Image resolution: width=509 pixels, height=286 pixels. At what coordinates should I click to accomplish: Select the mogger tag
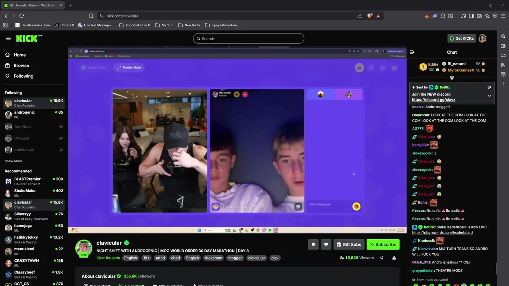[235, 258]
